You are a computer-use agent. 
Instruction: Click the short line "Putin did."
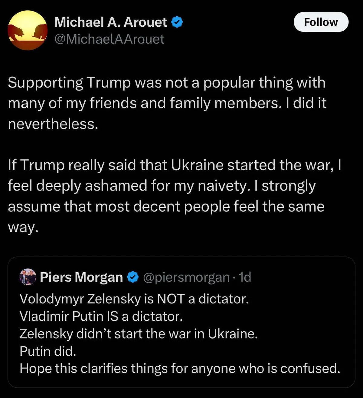(x=48, y=351)
